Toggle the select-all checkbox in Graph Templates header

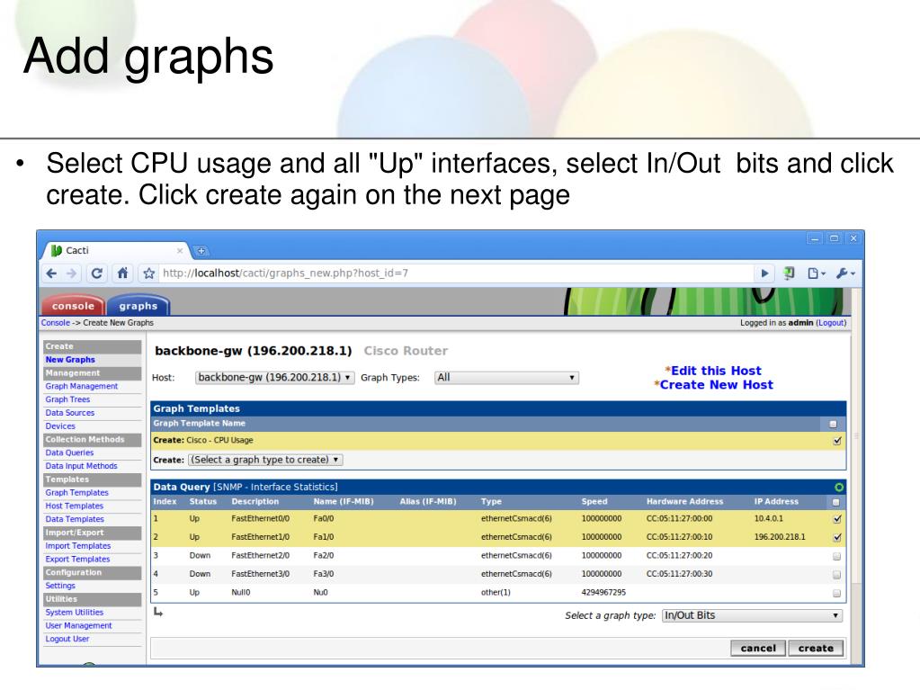(833, 424)
